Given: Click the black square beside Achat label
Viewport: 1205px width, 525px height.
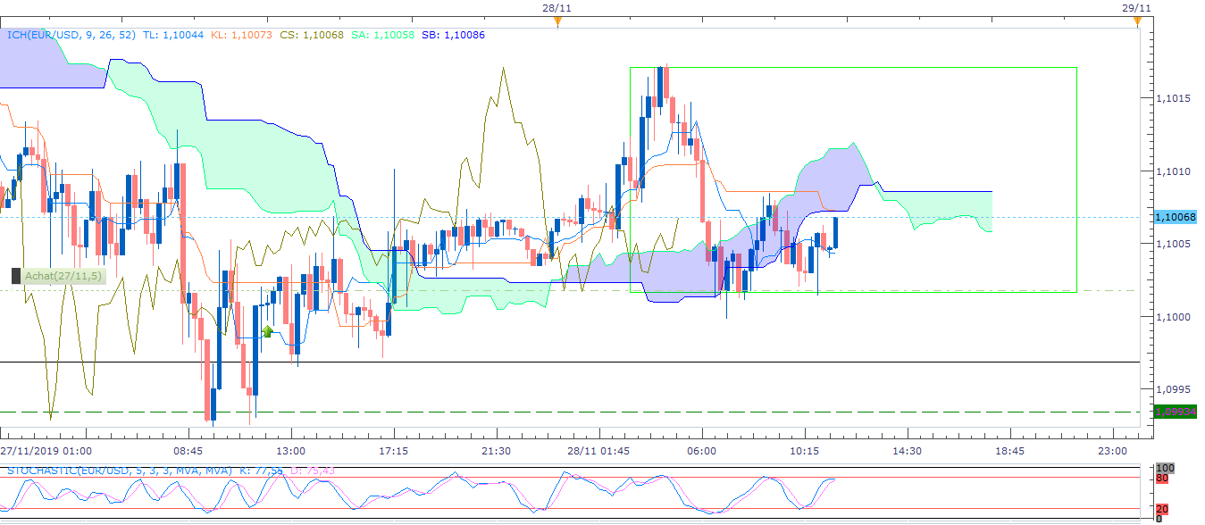Looking at the screenshot, I should click(15, 276).
